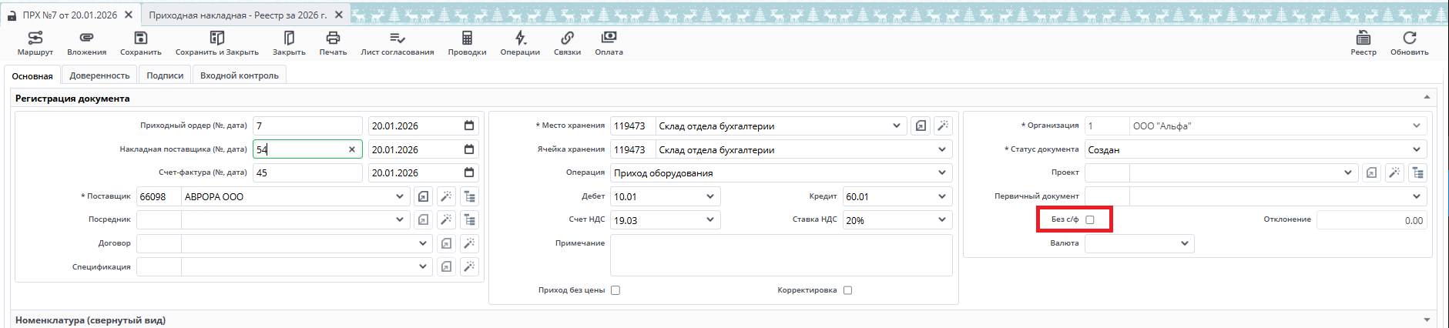Check the Корректировка checkbox
The width and height of the screenshot is (1449, 328).
tap(847, 290)
